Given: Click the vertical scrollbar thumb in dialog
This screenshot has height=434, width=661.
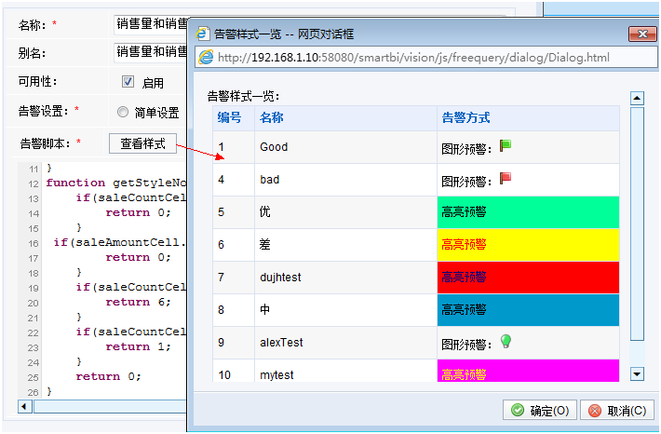Looking at the screenshot, I should click(637, 224).
